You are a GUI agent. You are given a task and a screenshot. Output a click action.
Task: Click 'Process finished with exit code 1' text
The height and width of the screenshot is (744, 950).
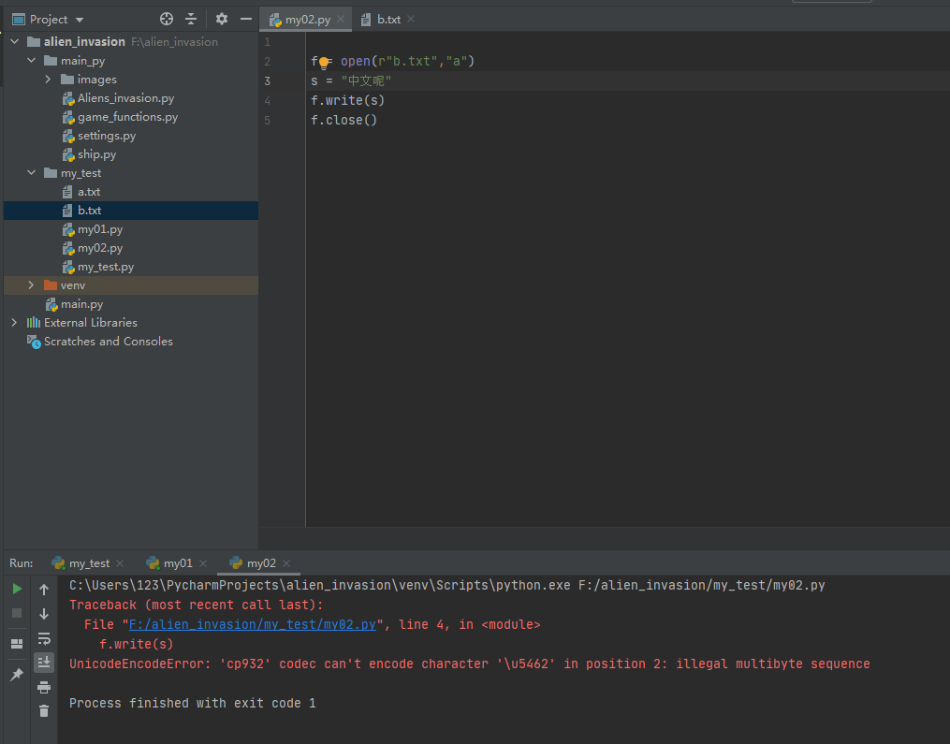tap(193, 704)
